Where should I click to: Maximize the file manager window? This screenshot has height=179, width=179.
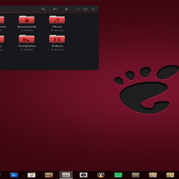(x=85, y=9)
